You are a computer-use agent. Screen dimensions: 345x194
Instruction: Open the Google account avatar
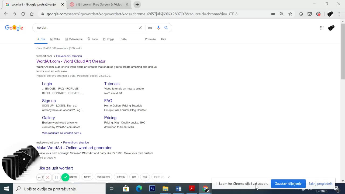click(331, 28)
